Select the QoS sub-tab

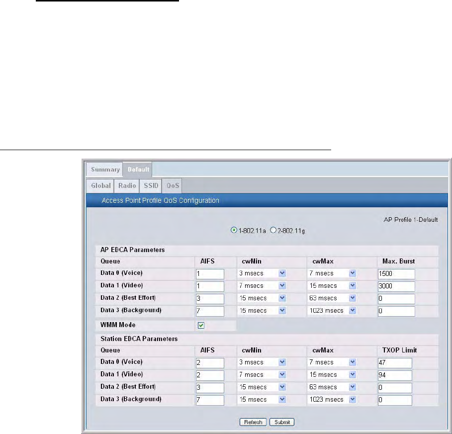coord(173,185)
